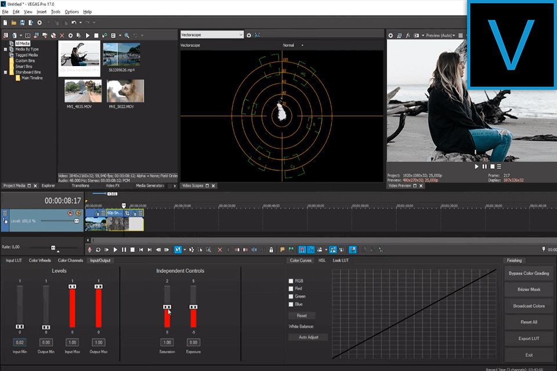
Task: Open the Vectorscope scope selector dropdown
Action: pos(212,35)
